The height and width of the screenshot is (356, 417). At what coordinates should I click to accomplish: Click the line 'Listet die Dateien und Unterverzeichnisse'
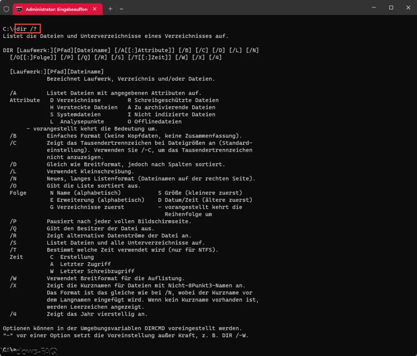pos(115,36)
